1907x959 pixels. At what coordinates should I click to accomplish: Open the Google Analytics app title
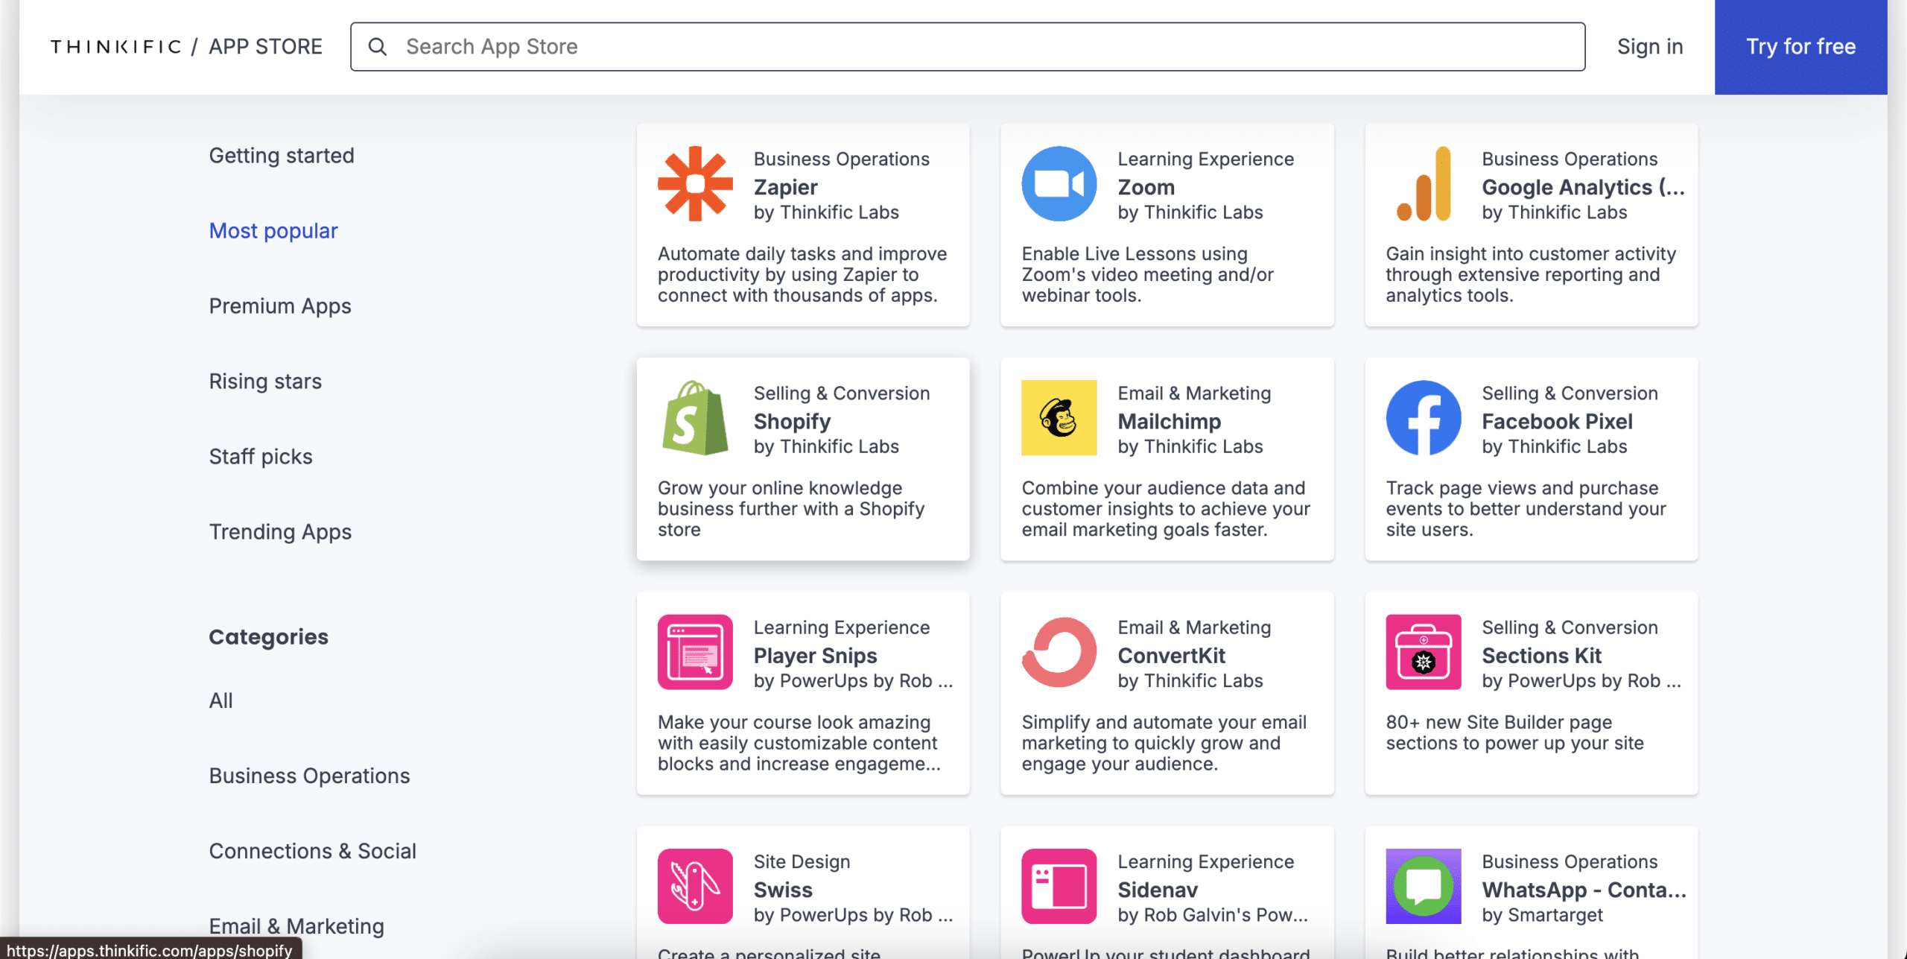[x=1583, y=187]
